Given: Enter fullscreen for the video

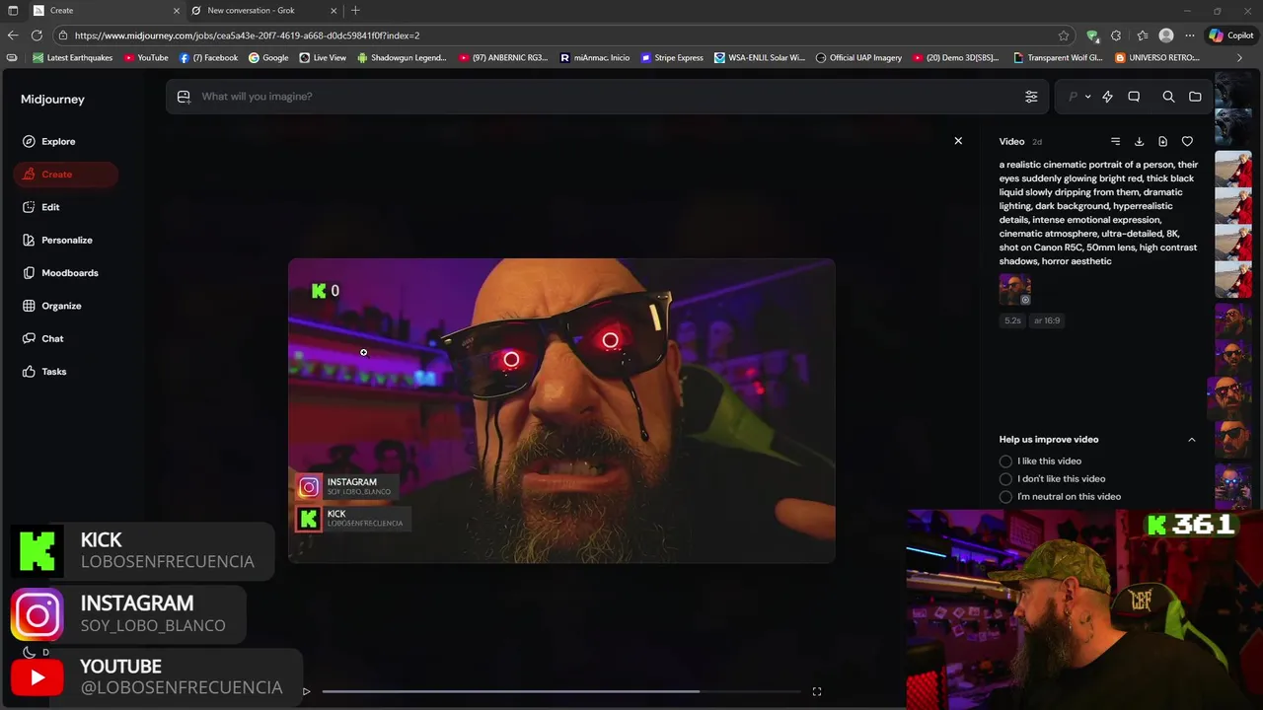Looking at the screenshot, I should (x=817, y=691).
